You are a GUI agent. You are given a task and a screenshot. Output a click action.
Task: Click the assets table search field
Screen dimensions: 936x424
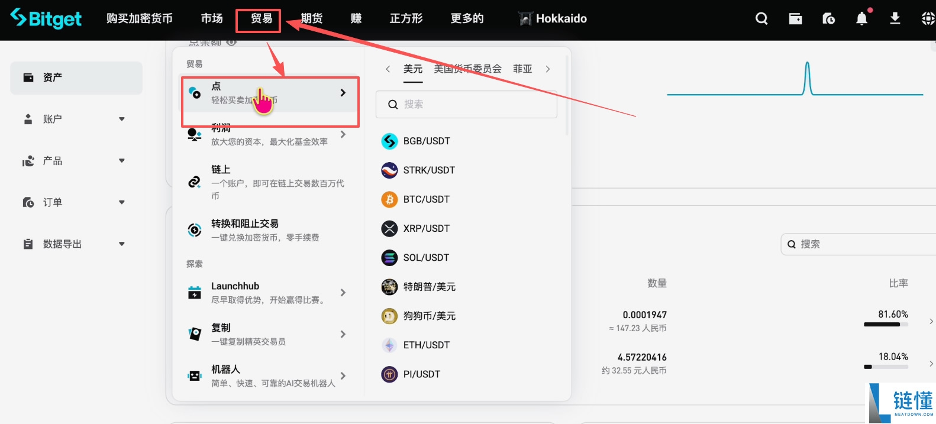(x=858, y=244)
